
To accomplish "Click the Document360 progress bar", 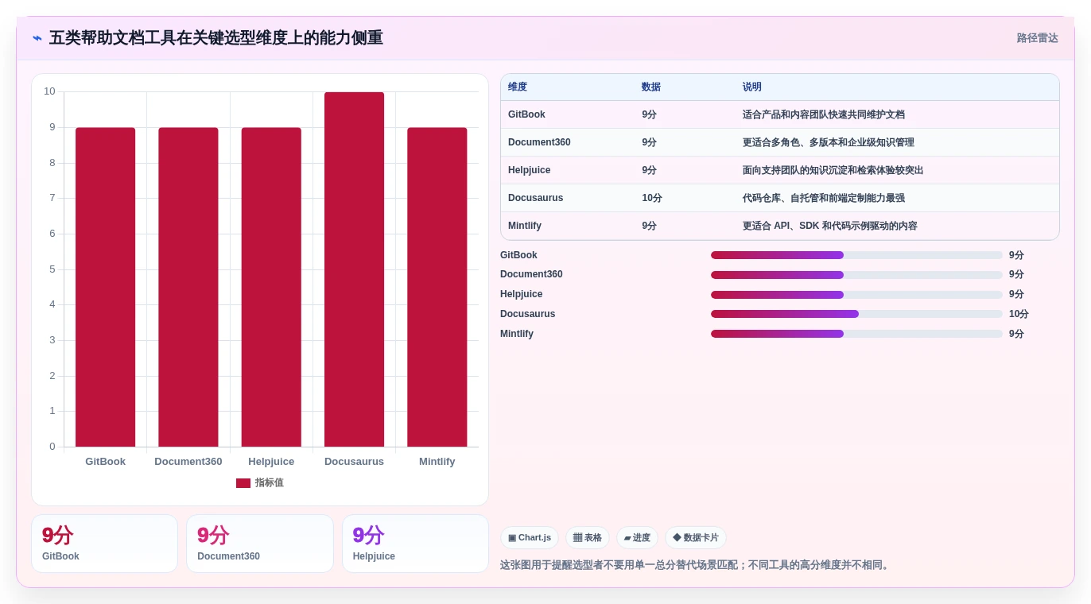I will pos(856,275).
